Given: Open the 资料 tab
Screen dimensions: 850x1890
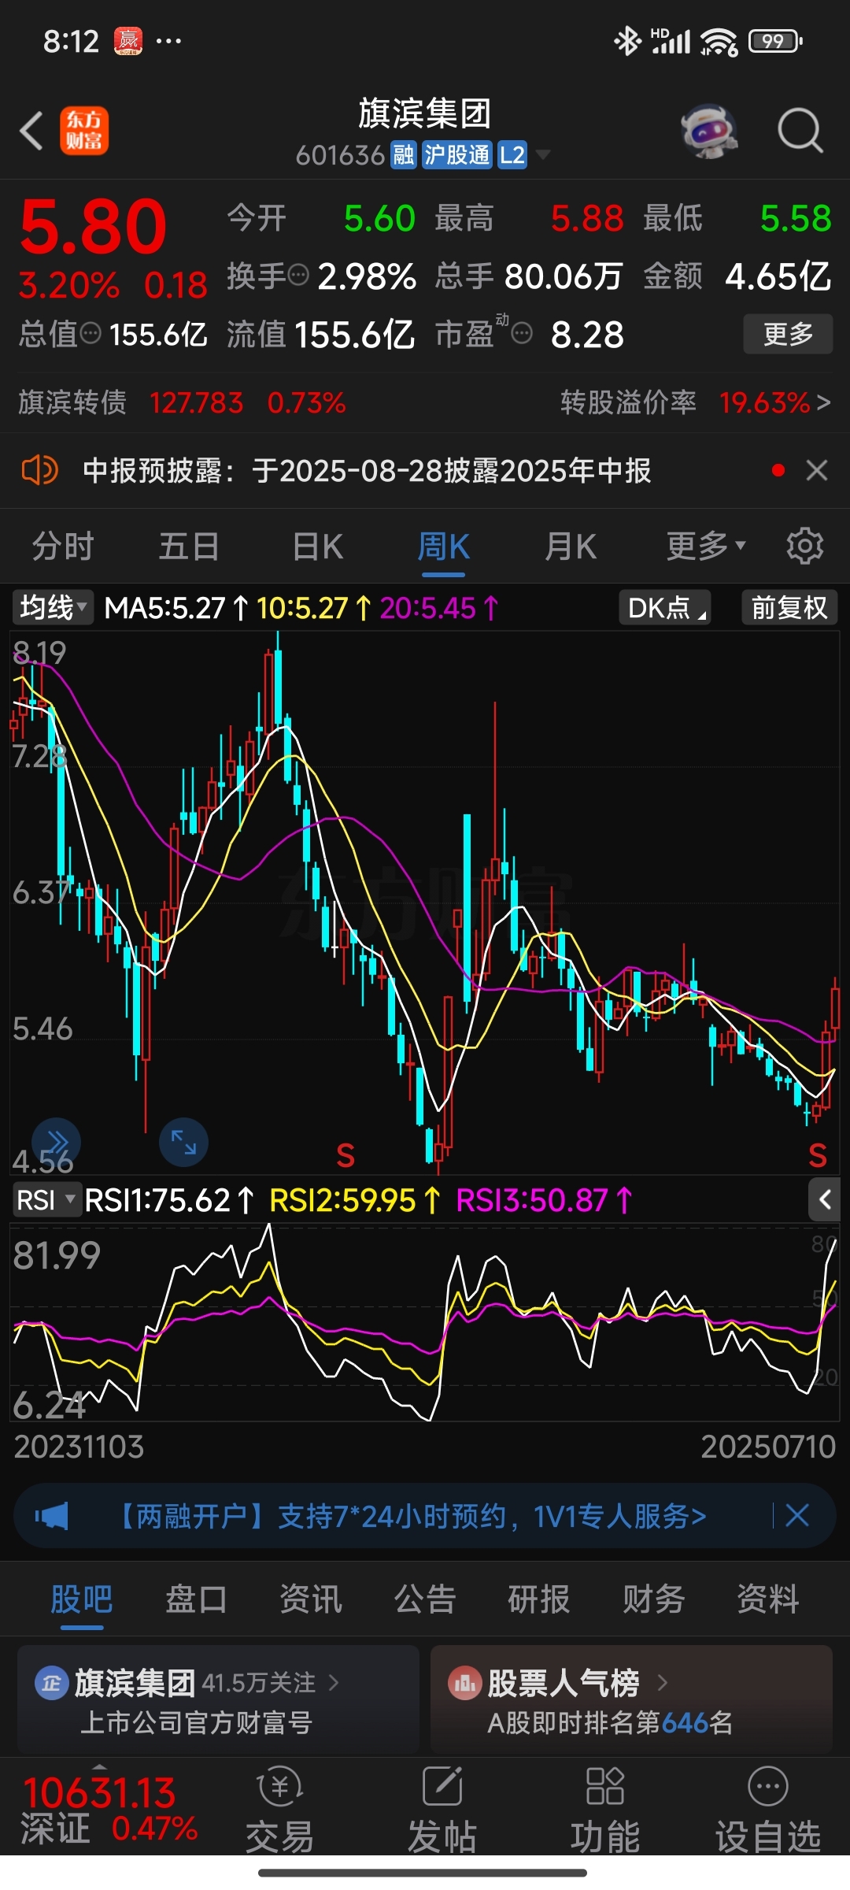Looking at the screenshot, I should pos(768,1599).
